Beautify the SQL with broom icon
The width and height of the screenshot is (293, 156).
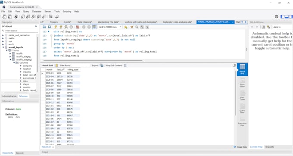(x=132, y=27)
